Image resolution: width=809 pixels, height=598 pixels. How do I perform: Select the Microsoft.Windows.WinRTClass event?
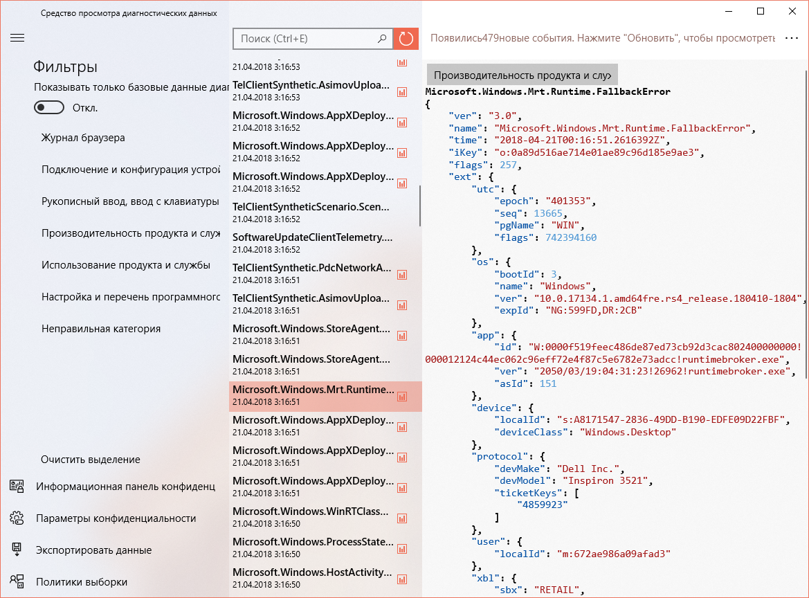(325, 516)
